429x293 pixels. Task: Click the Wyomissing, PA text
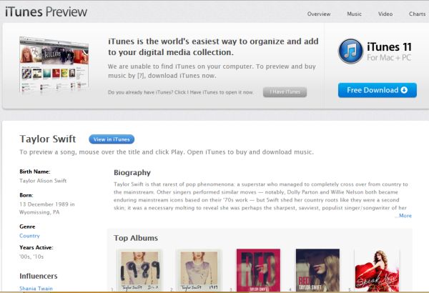[39, 212]
